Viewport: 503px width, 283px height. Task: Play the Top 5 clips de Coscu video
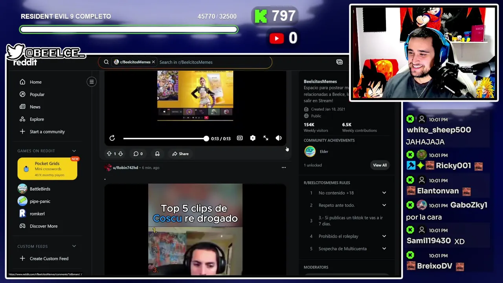coord(195,229)
